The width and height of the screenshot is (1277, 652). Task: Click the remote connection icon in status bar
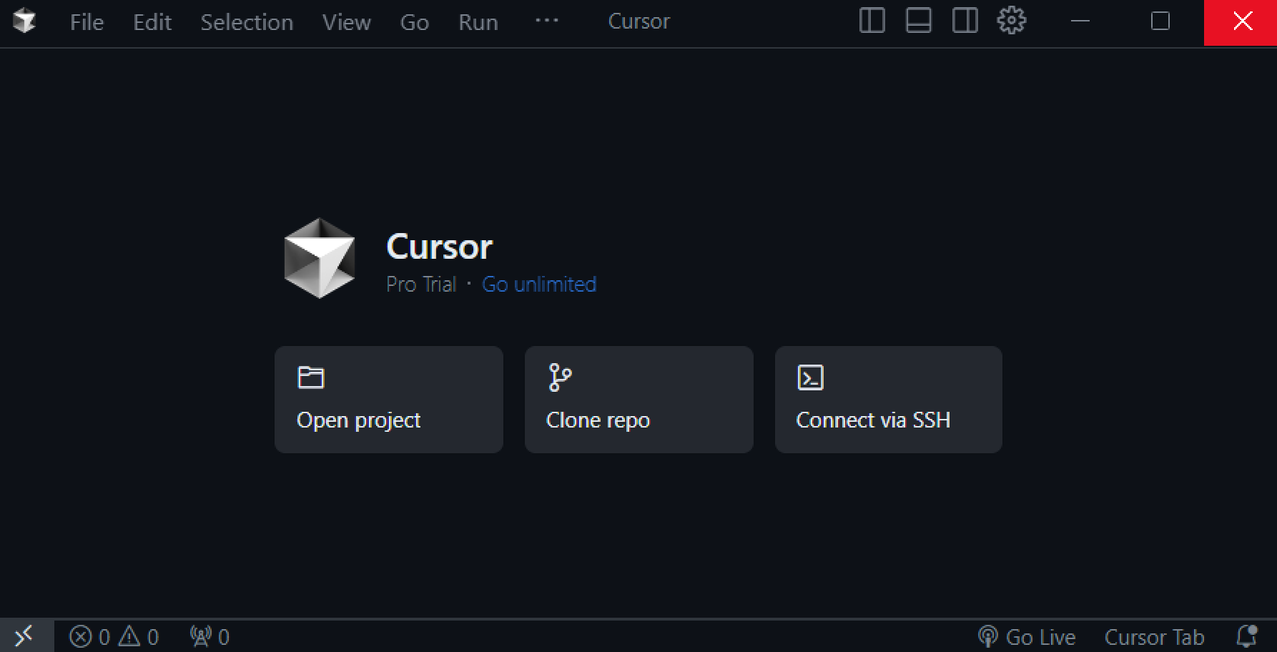24,635
